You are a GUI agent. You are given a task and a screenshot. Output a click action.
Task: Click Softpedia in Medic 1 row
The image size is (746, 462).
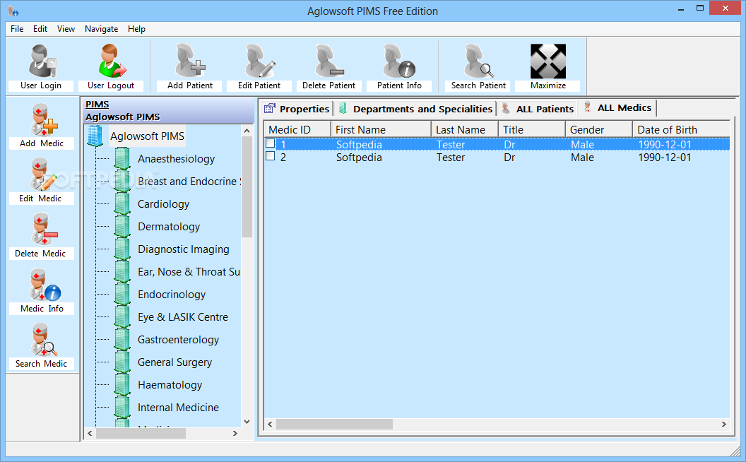[x=359, y=144]
